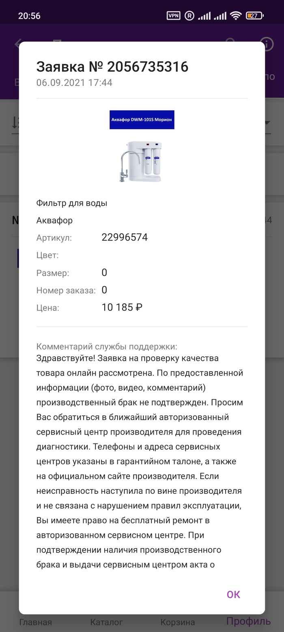Screen dimensions: 284x632
Task: Tap the Wi-Fi status icon
Action: (x=236, y=16)
